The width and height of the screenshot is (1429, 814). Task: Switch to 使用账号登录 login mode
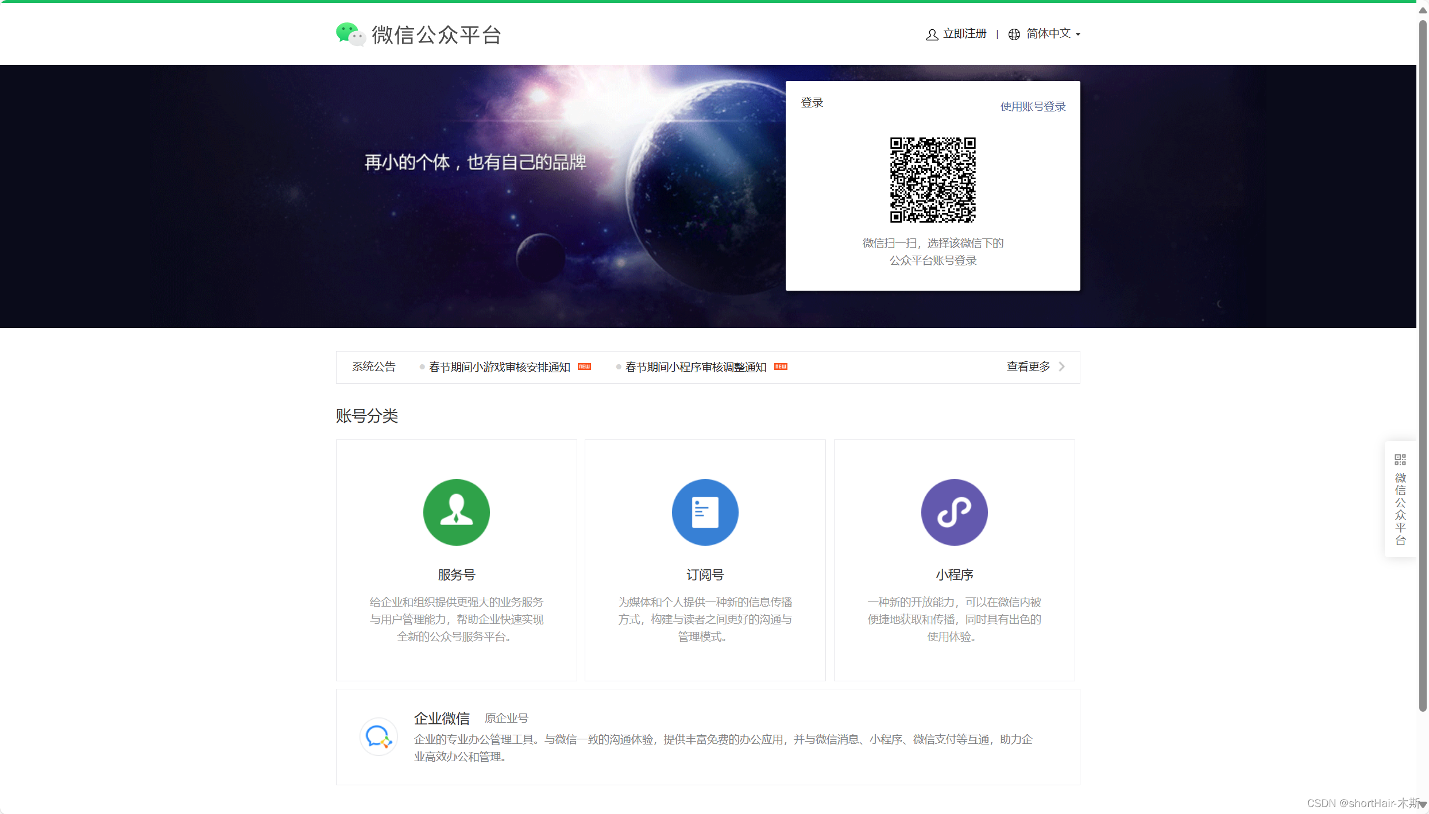pyautogui.click(x=1032, y=106)
